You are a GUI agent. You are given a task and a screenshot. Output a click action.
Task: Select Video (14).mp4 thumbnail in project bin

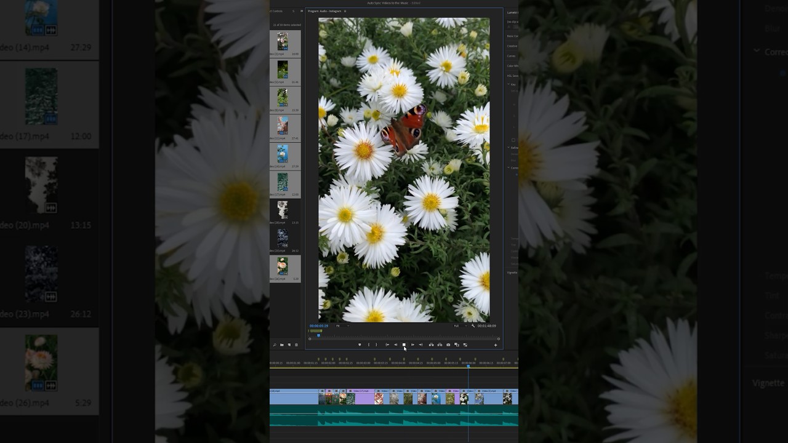[x=283, y=154]
